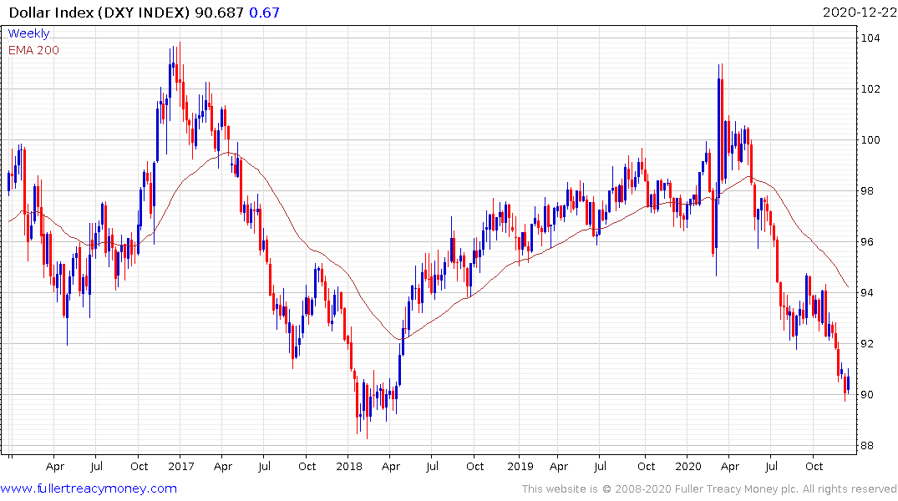The width and height of the screenshot is (898, 501).
Task: Click the blue change value 0.67
Action: pos(264,13)
